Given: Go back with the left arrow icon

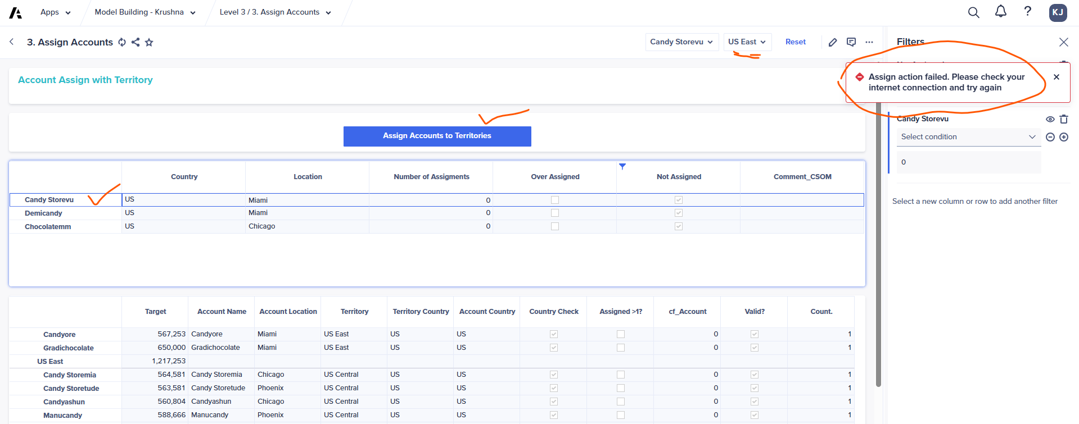Looking at the screenshot, I should click(12, 42).
